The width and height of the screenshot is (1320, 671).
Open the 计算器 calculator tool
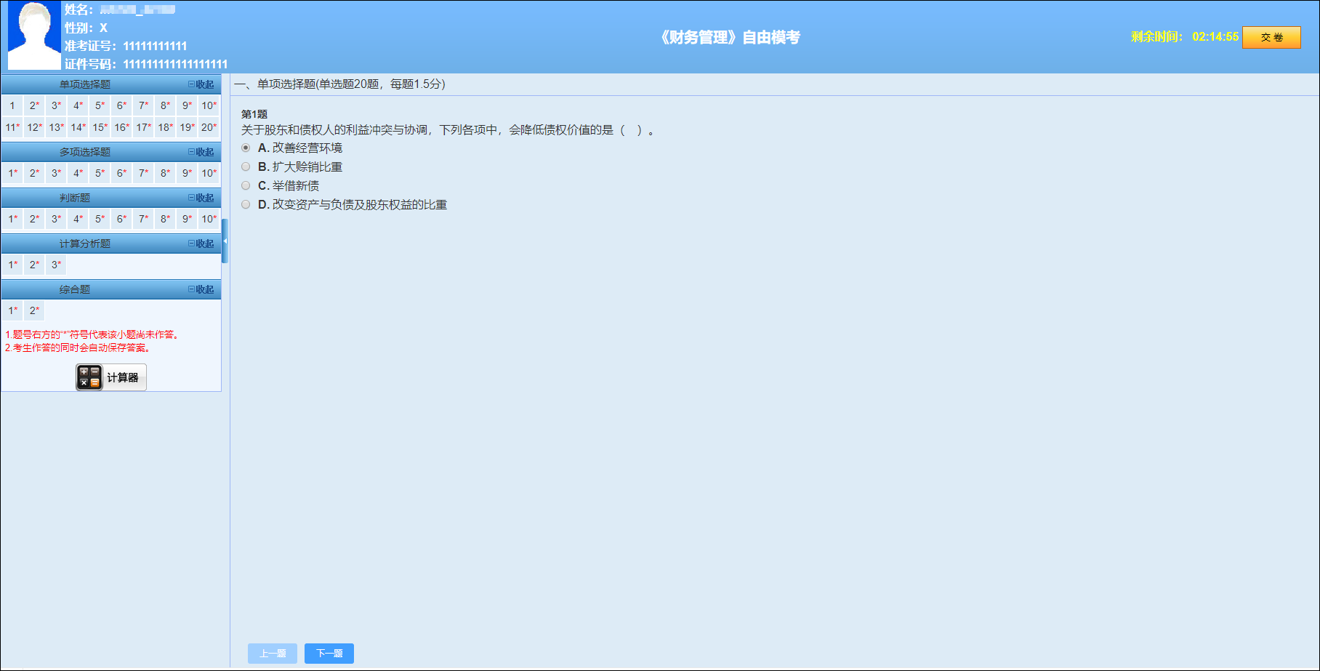point(110,377)
